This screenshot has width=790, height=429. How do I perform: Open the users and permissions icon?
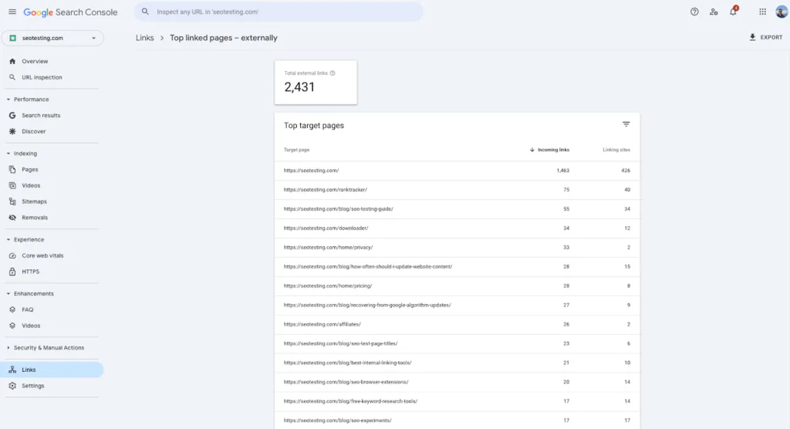coord(714,12)
